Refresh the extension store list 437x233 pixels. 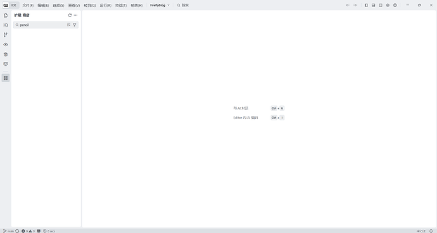70,15
